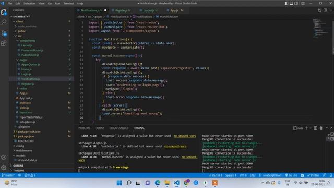Screen dimensions: 334x188
Task: Open the File menu
Action: click(10, 4)
